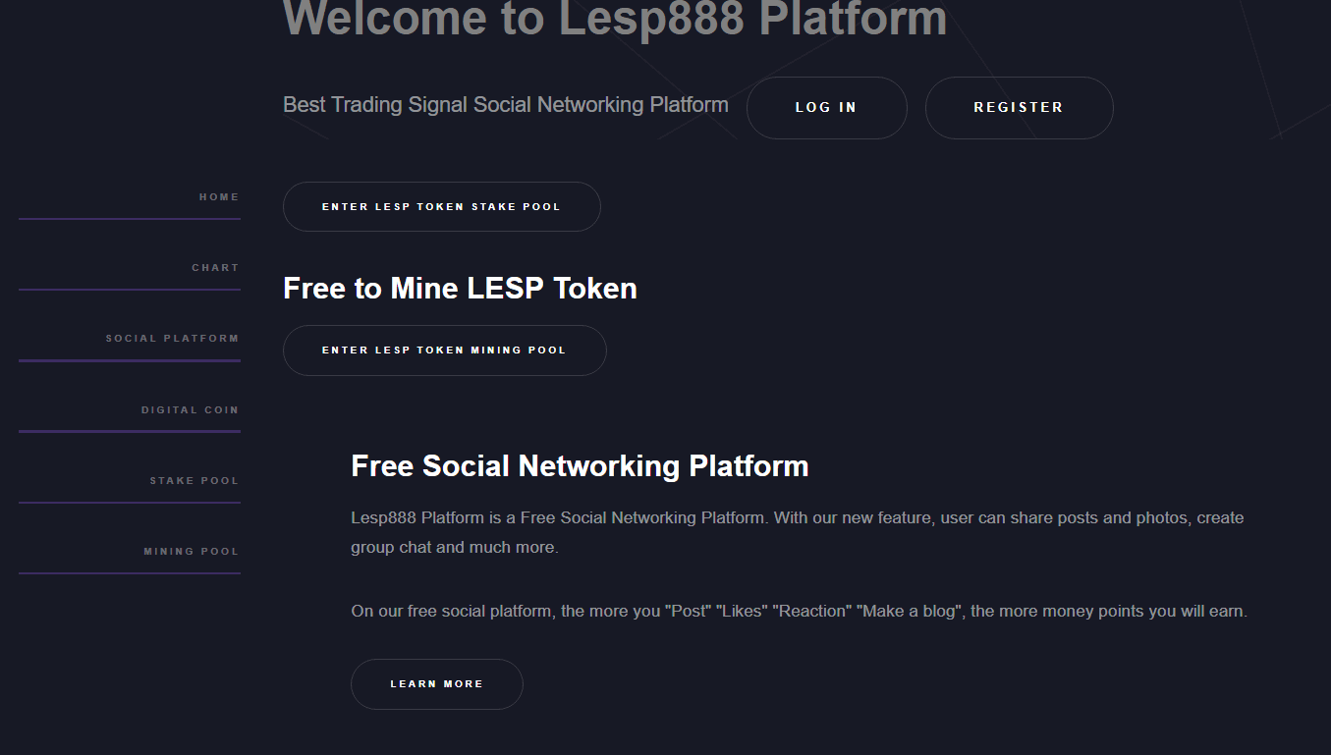1331x755 pixels.
Task: Go to the SOCIAL PLATFORM page
Action: click(x=172, y=337)
